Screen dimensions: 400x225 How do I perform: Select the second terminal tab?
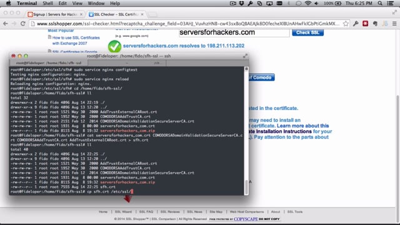click(x=127, y=62)
